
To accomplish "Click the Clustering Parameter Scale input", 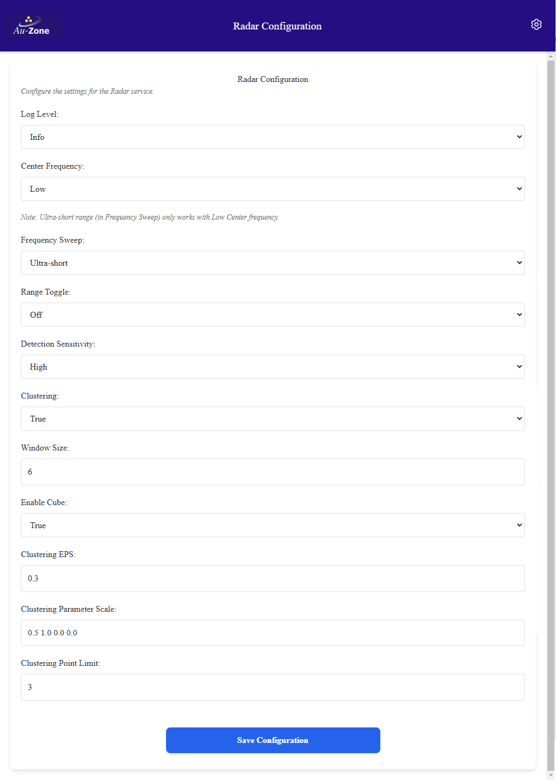I will pyautogui.click(x=273, y=633).
